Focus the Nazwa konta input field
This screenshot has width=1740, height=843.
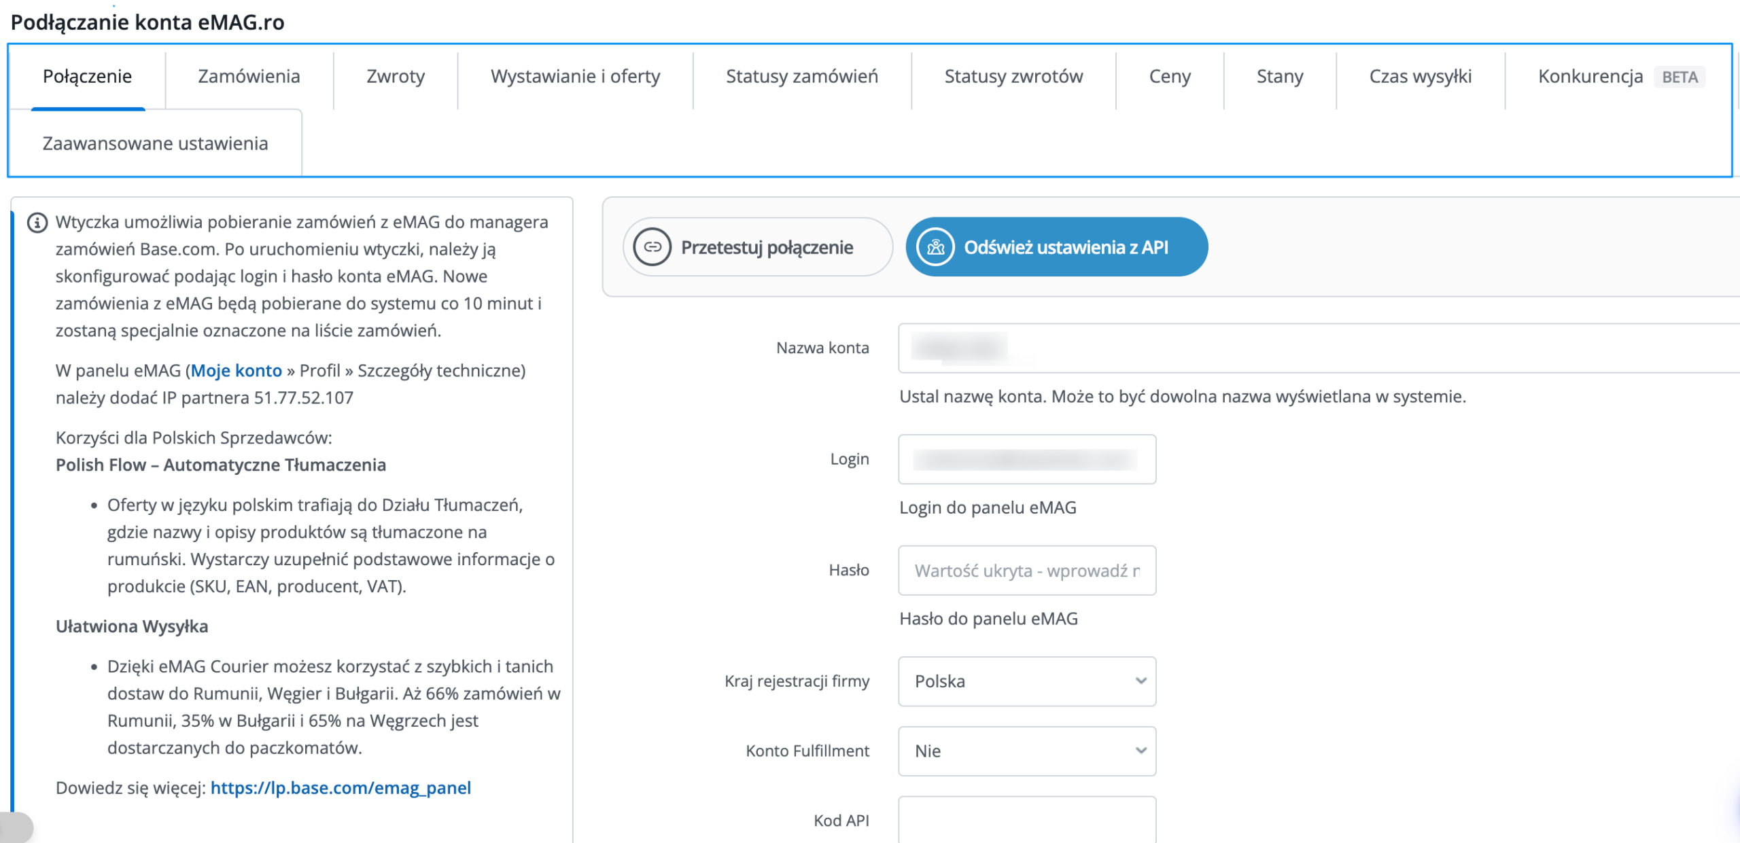tap(1319, 348)
